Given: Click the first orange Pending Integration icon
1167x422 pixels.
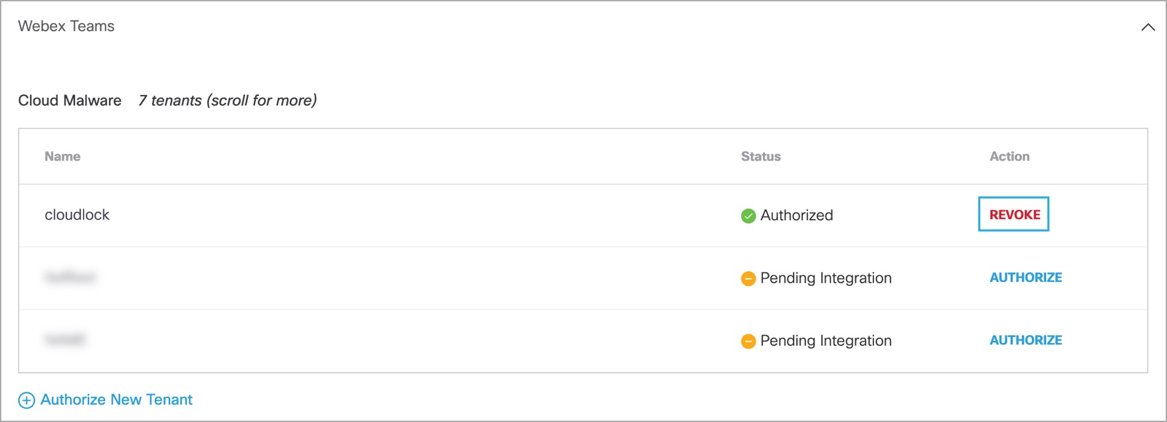Looking at the screenshot, I should [748, 279].
